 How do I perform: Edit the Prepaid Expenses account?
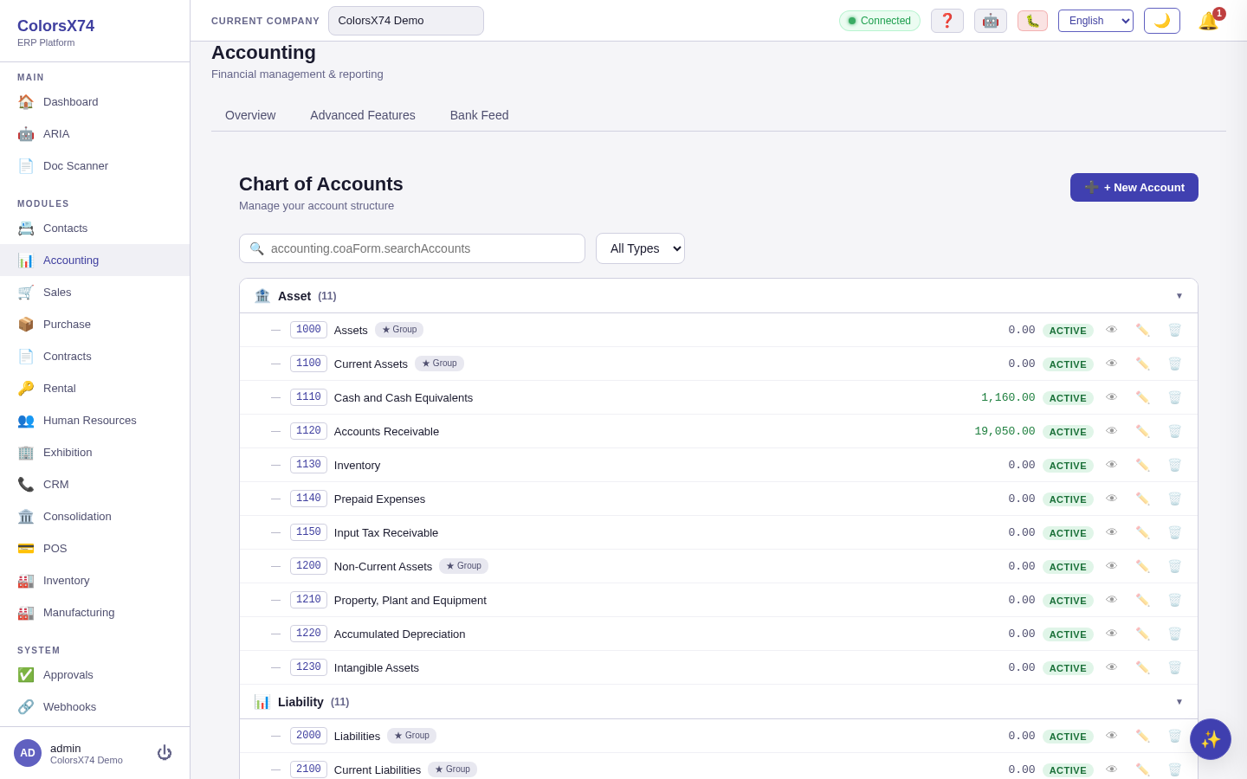(1143, 499)
